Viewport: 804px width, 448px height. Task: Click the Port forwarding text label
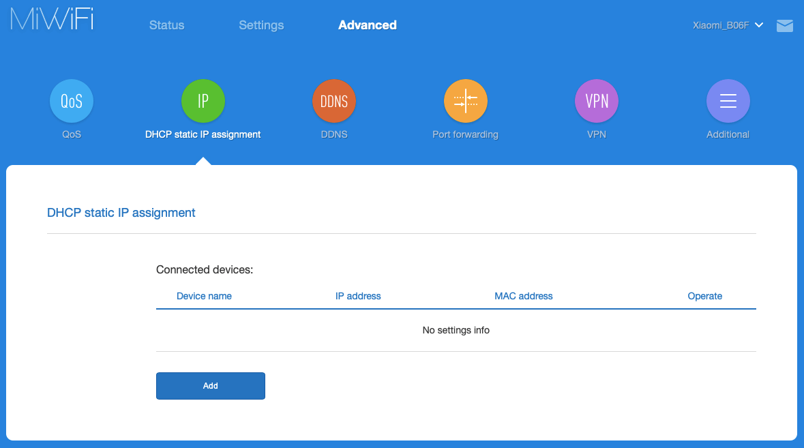[465, 134]
